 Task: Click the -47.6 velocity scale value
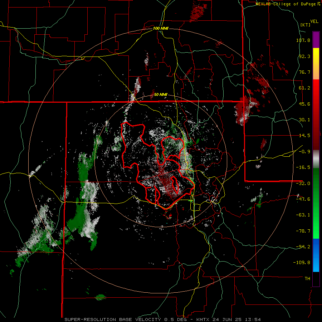303,199
